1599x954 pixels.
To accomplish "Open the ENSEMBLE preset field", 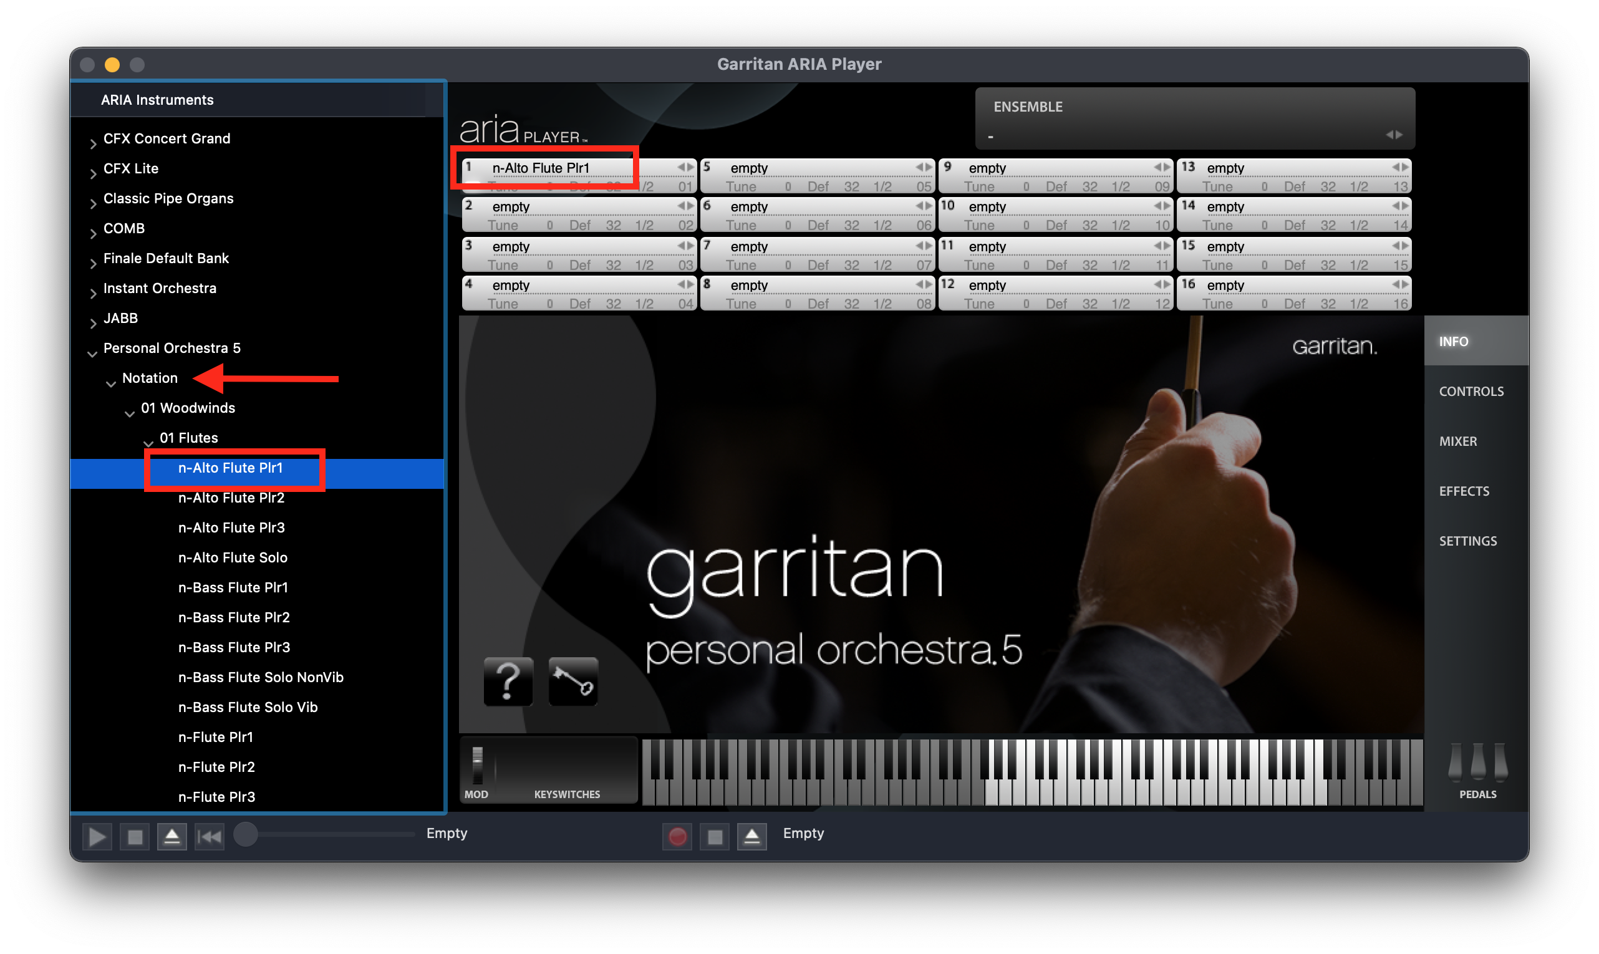I will tap(1195, 119).
